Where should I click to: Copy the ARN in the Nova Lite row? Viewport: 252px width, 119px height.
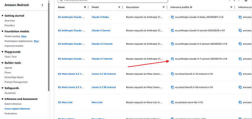click(x=240, y=102)
